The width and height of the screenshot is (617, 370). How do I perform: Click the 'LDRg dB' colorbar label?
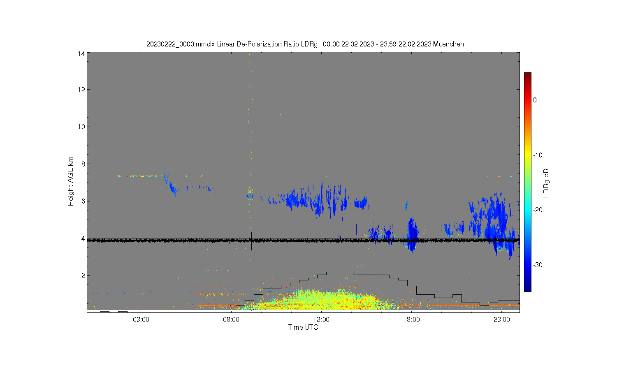click(x=546, y=183)
